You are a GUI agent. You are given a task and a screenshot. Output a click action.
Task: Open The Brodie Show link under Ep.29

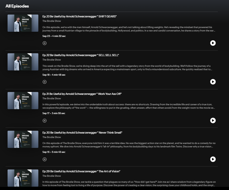(x=52, y=176)
